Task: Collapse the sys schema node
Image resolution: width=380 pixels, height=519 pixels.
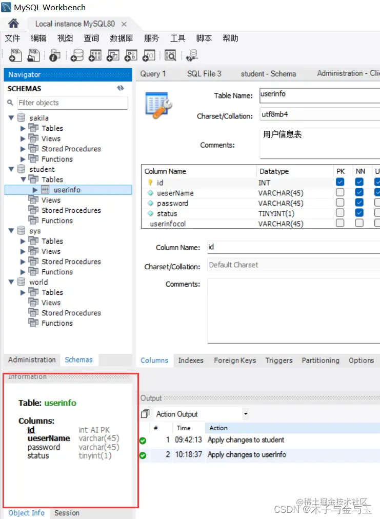Action: (x=11, y=231)
